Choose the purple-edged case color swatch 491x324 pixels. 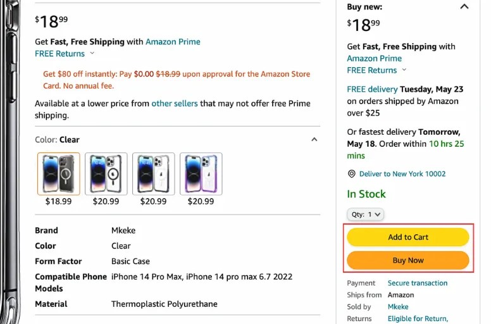pos(201,173)
